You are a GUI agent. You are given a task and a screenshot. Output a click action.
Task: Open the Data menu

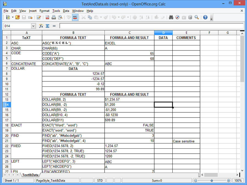point(66,11)
